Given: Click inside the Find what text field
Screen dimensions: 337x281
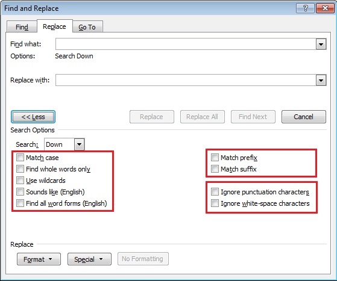Looking at the screenshot, I should pyautogui.click(x=186, y=44).
